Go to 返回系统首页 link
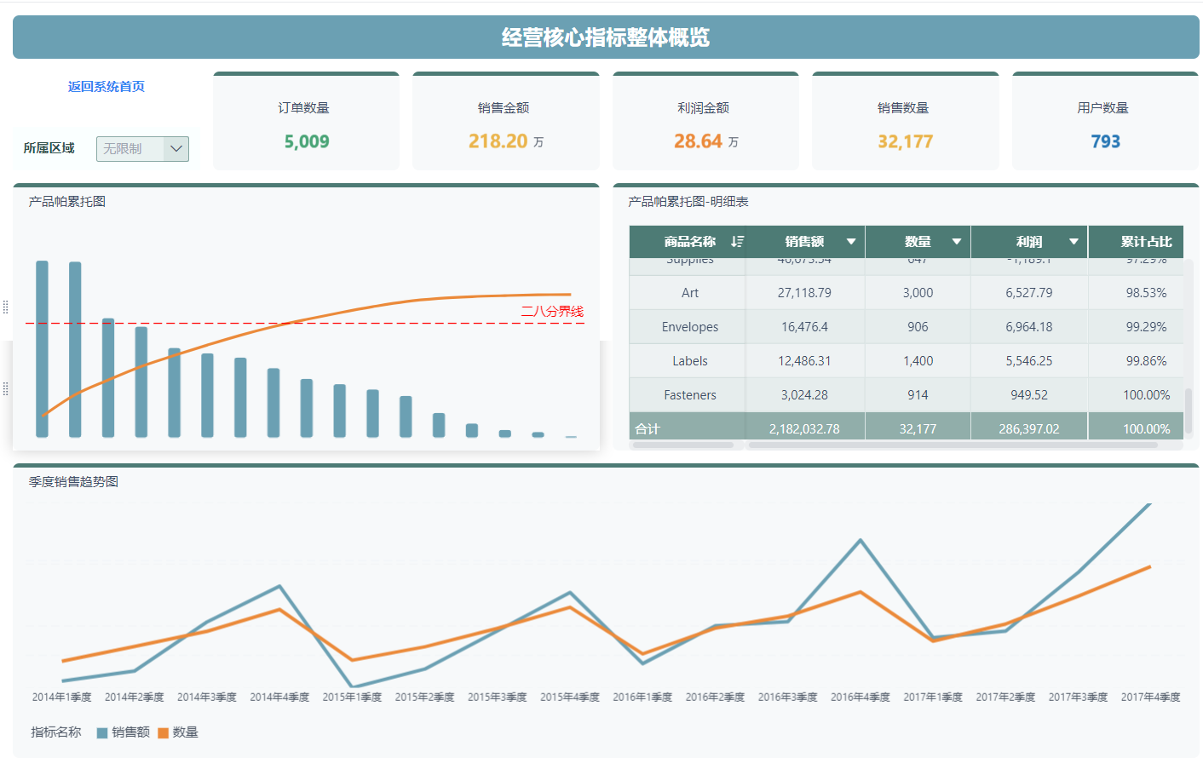 point(106,86)
